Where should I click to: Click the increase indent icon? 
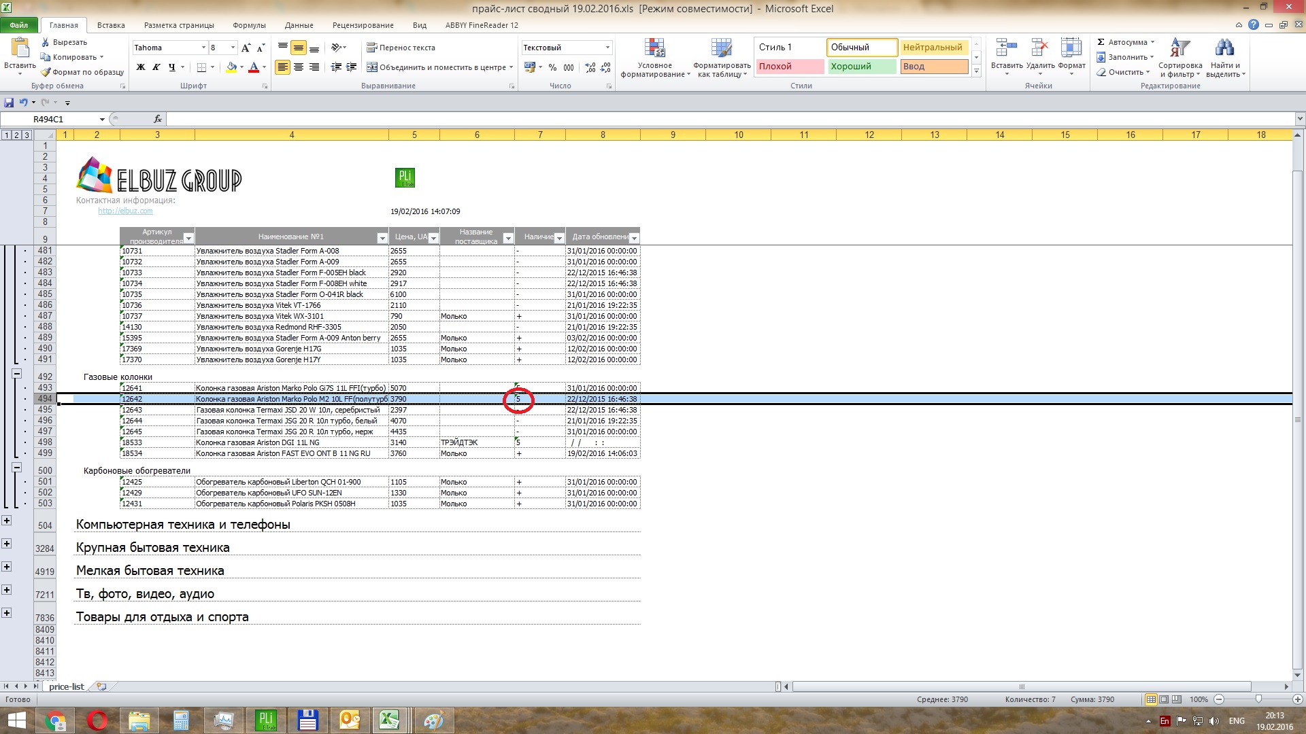(351, 67)
